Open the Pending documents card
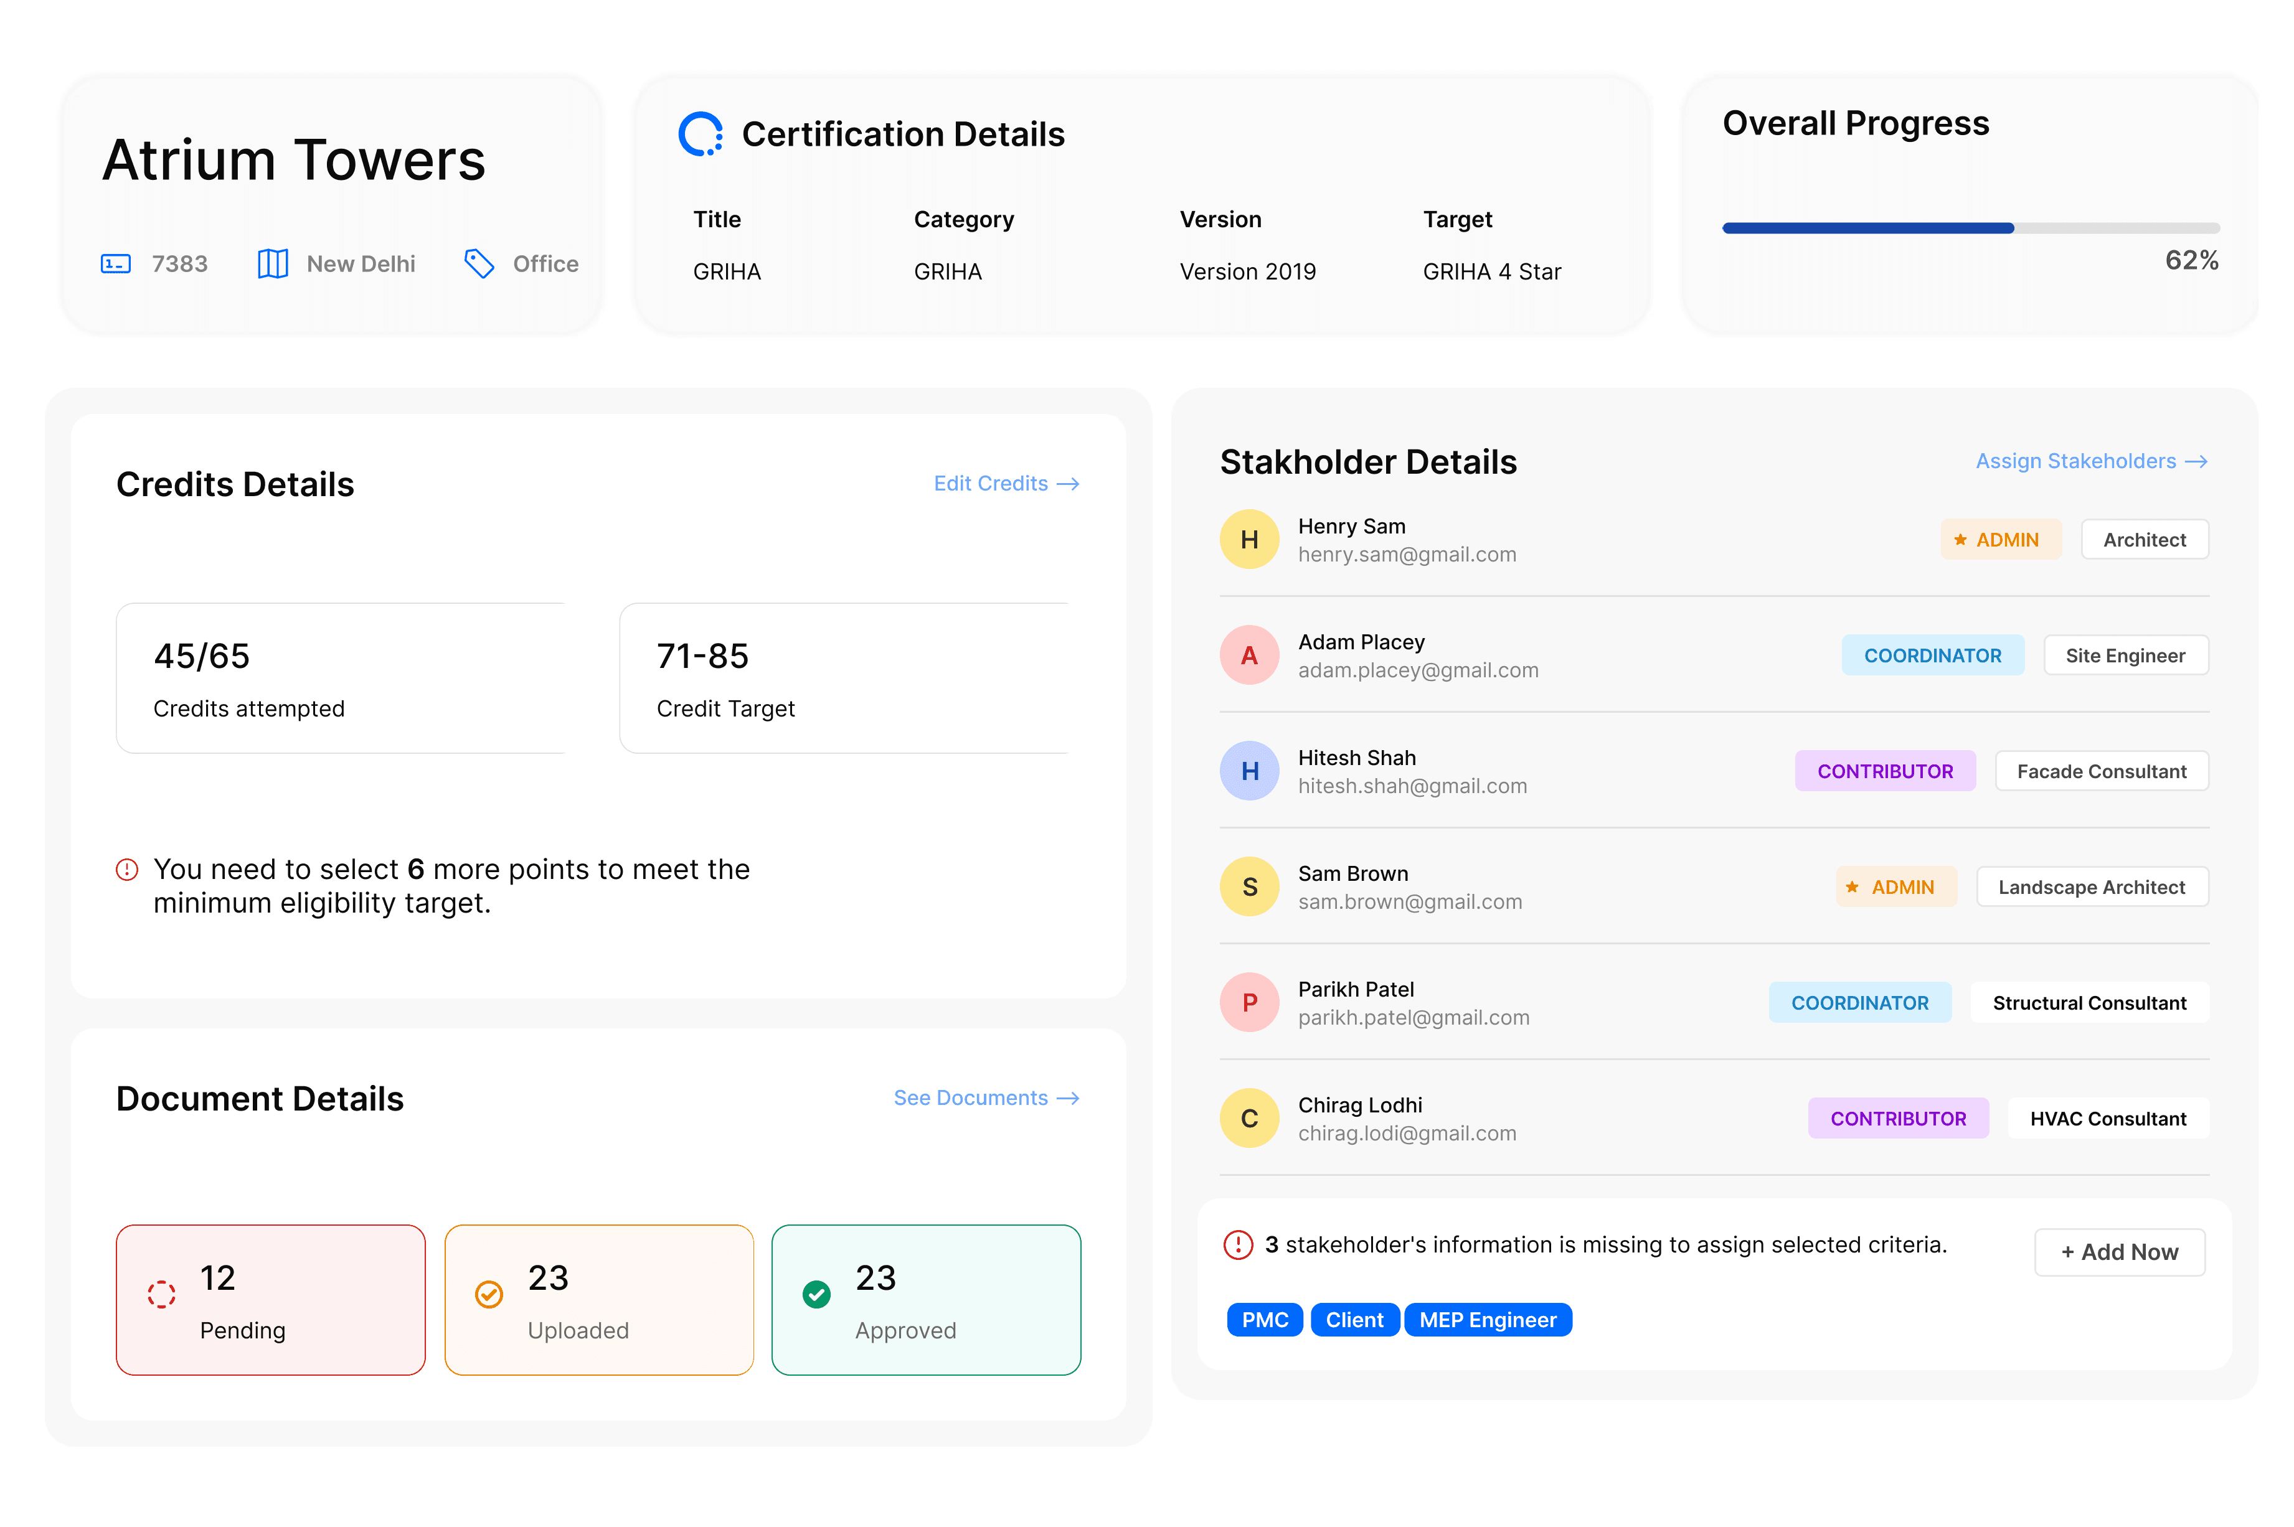This screenshot has width=2294, height=1527. [271, 1300]
